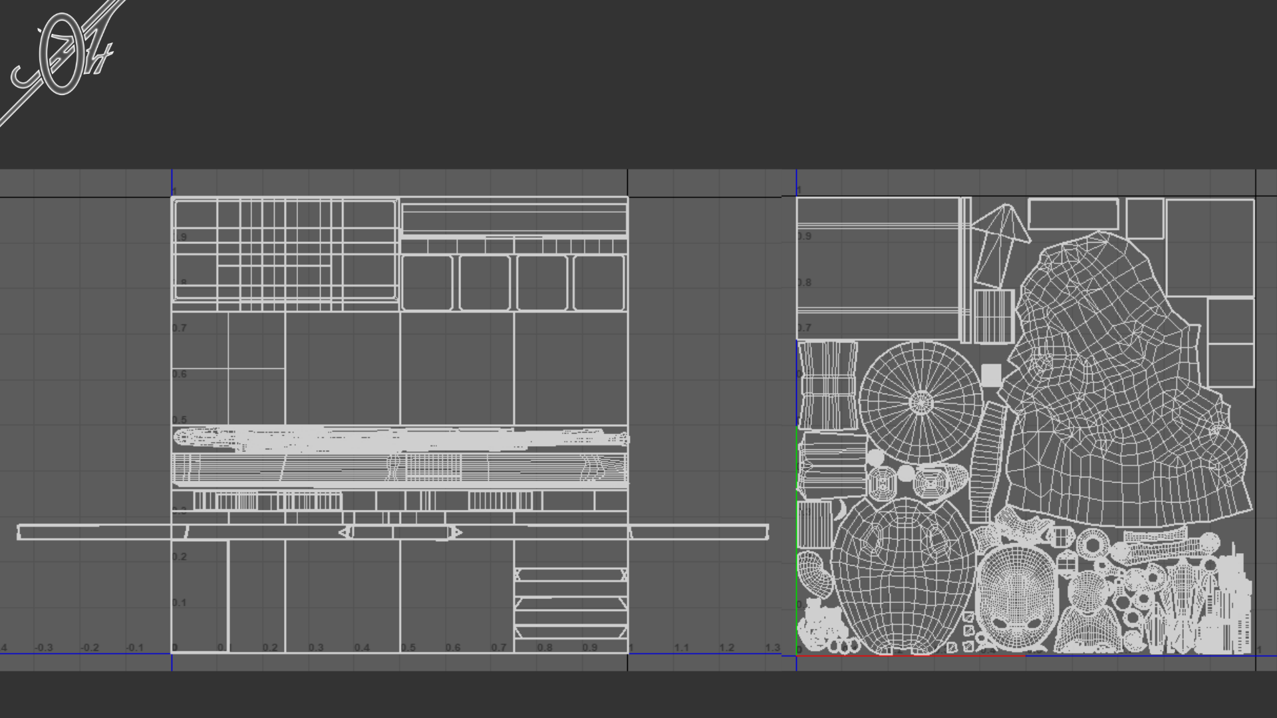Select the first rounded-square panel in the row of four
Viewport: 1277px width, 718px height.
[428, 283]
